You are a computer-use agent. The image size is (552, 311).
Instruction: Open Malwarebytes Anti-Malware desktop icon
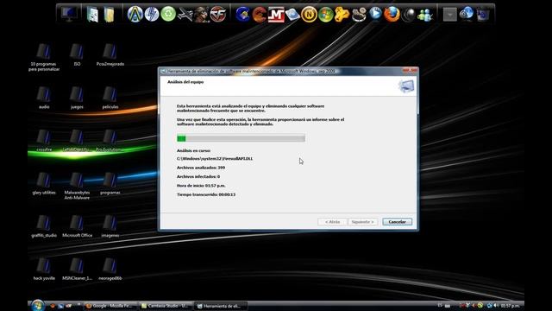(x=77, y=186)
